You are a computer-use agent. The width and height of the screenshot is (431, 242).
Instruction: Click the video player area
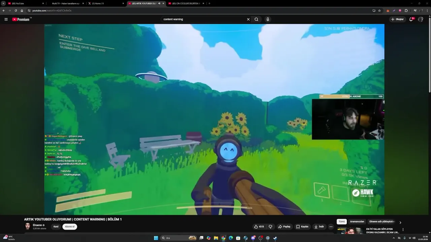(214, 119)
